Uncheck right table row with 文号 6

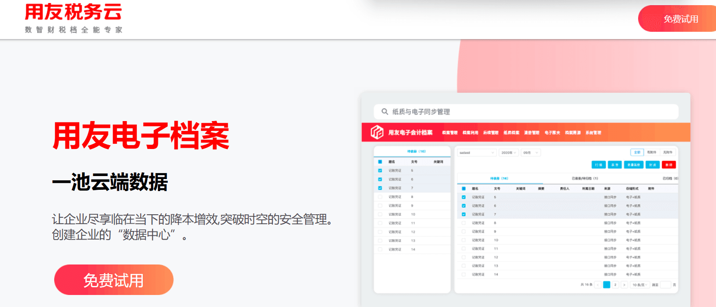(x=463, y=206)
